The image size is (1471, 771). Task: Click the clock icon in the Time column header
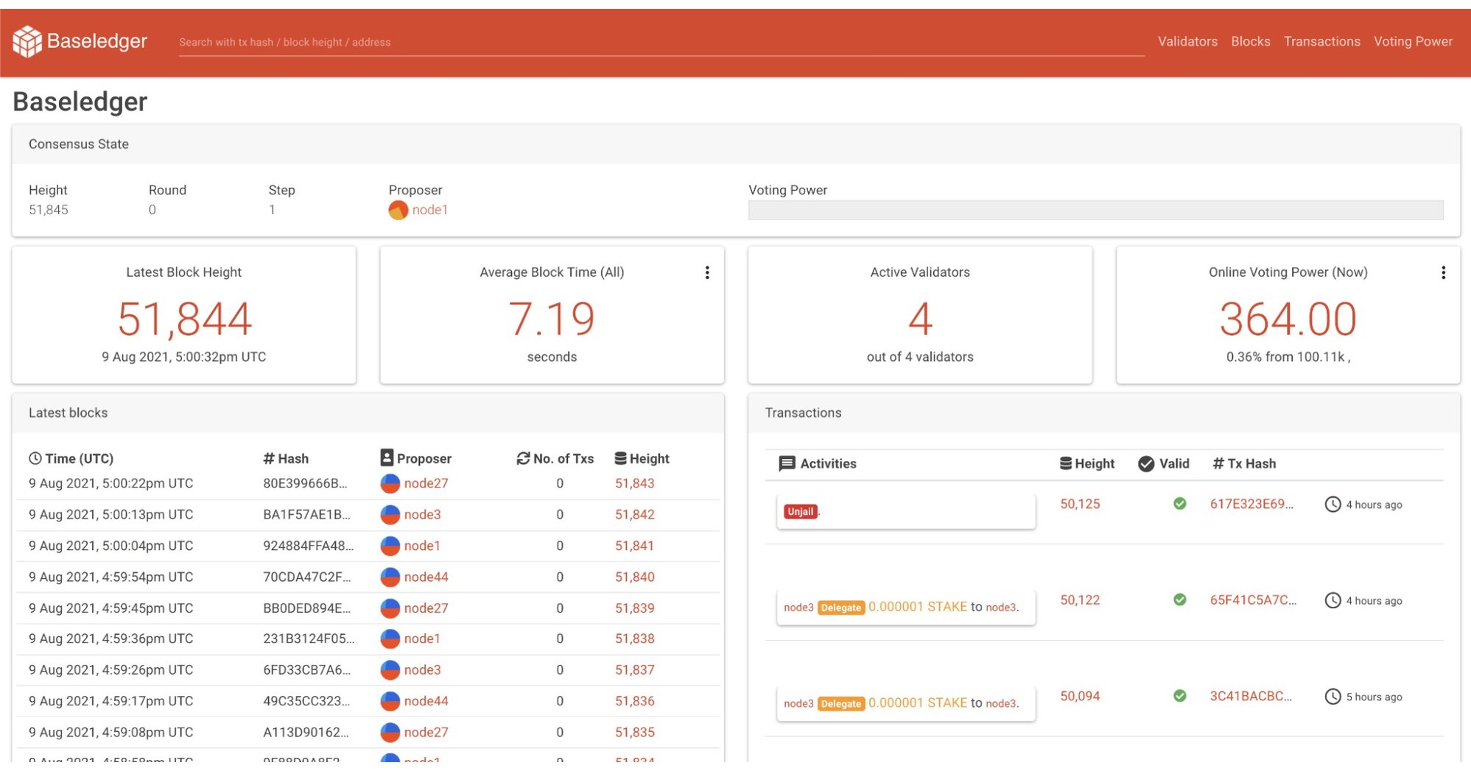tap(35, 458)
